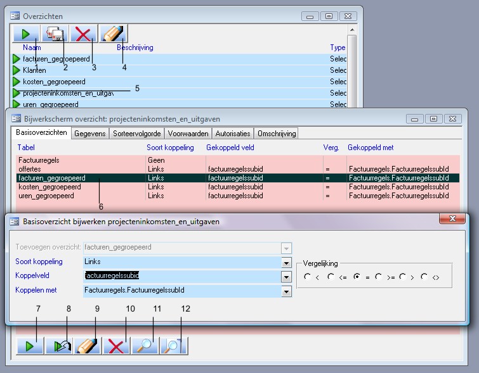The height and width of the screenshot is (373, 479).
Task: Magnifier with bracket icon in bottom toolbar
Action: tap(174, 346)
